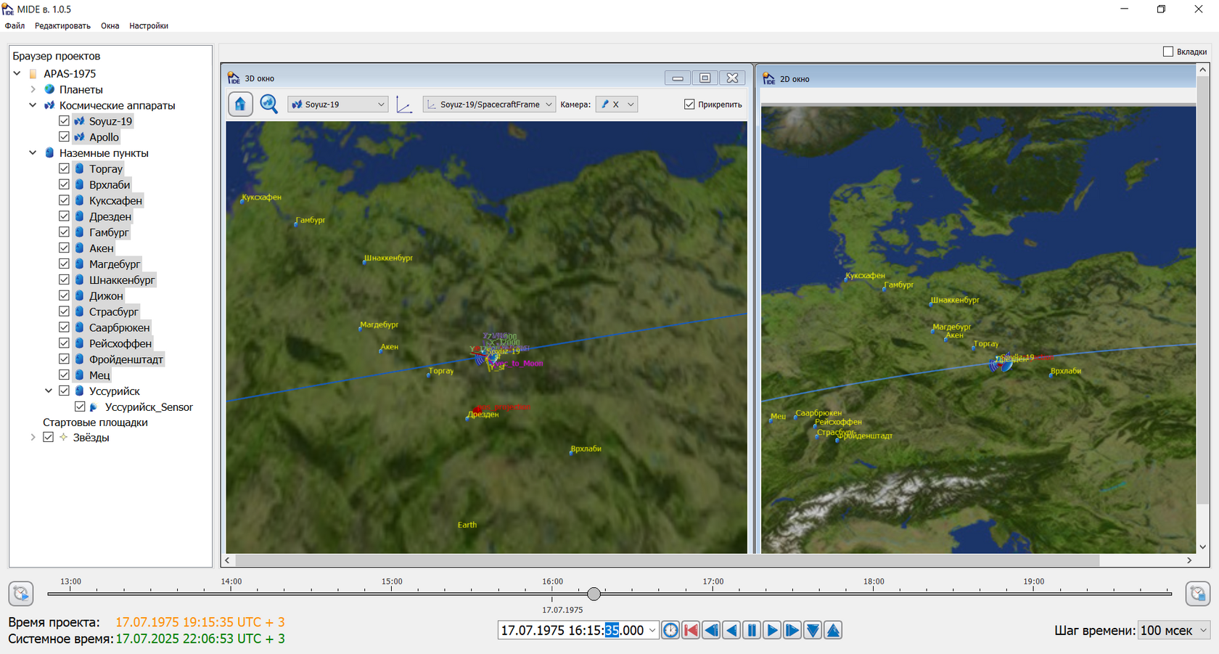Select the Стартовые площадки tree item

[x=95, y=422]
